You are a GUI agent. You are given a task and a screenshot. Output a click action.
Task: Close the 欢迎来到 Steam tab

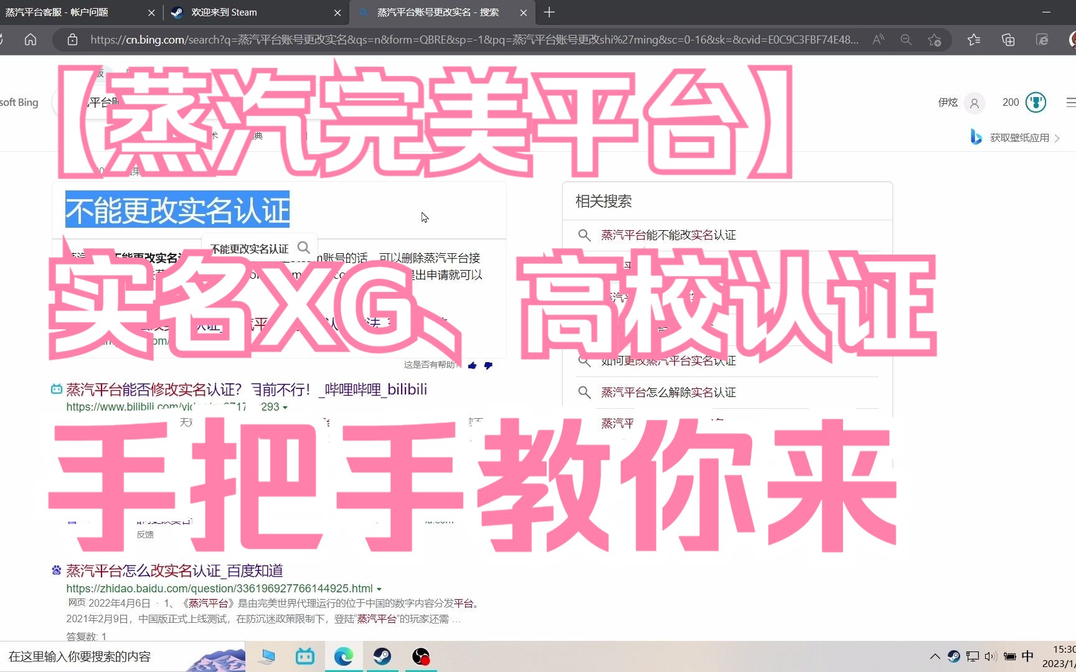coord(337,12)
